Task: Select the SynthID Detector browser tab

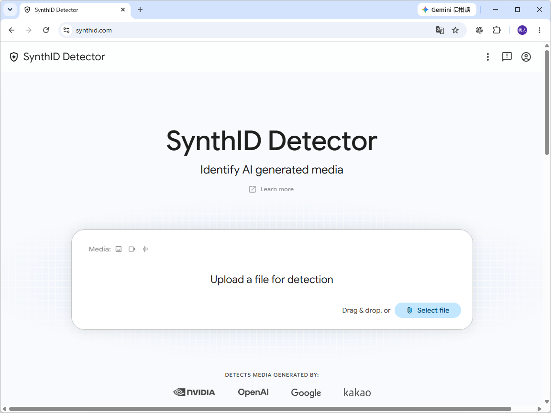Action: pyautogui.click(x=75, y=10)
